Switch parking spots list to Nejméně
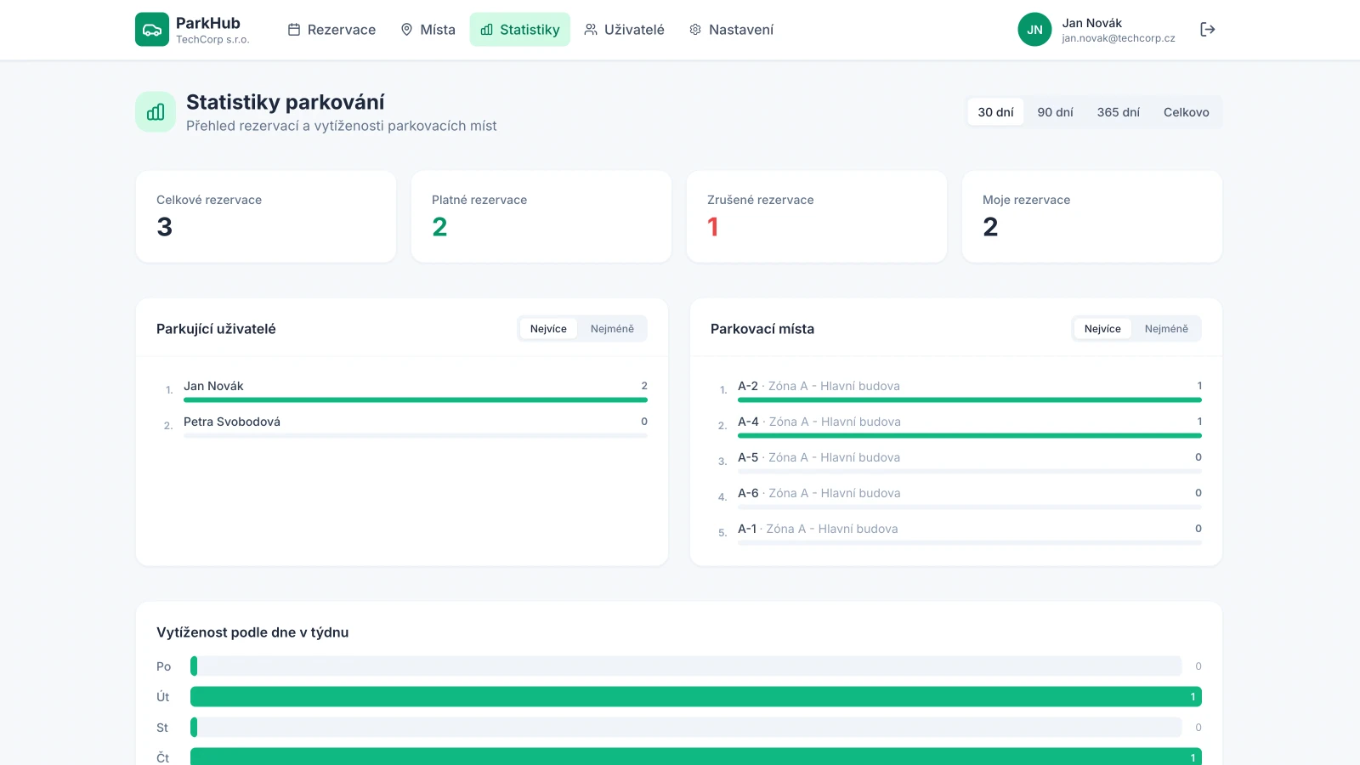The height and width of the screenshot is (765, 1360). (x=1166, y=329)
